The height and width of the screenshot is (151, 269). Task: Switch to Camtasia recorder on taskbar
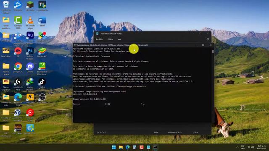[142, 147]
